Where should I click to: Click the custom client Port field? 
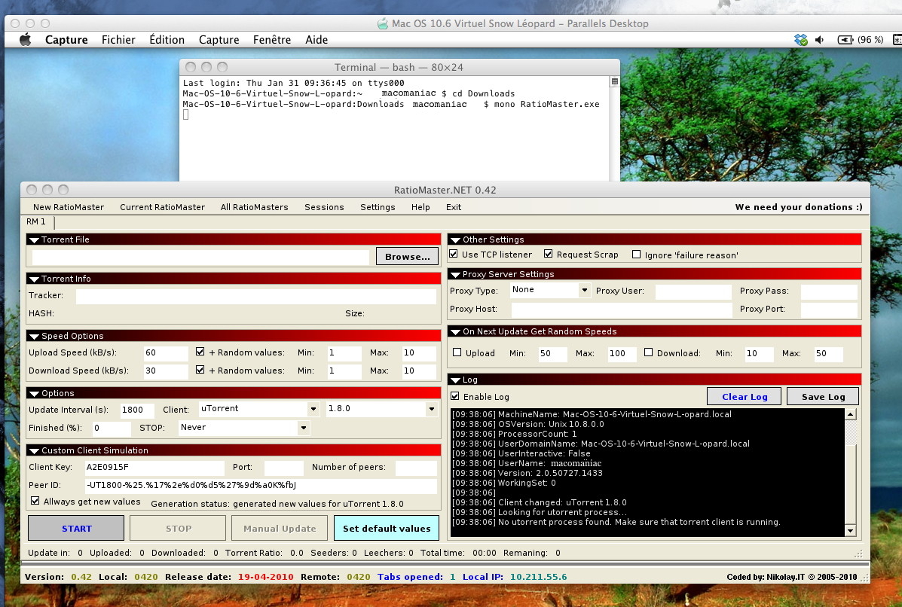283,468
